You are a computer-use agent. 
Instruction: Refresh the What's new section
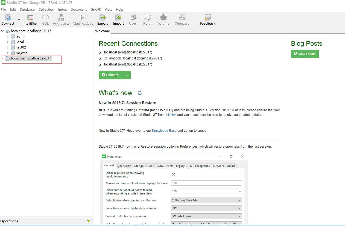coord(140,93)
